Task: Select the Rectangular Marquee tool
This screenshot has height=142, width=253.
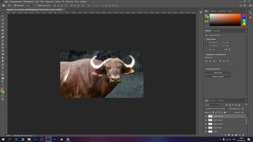Action: click(3, 17)
